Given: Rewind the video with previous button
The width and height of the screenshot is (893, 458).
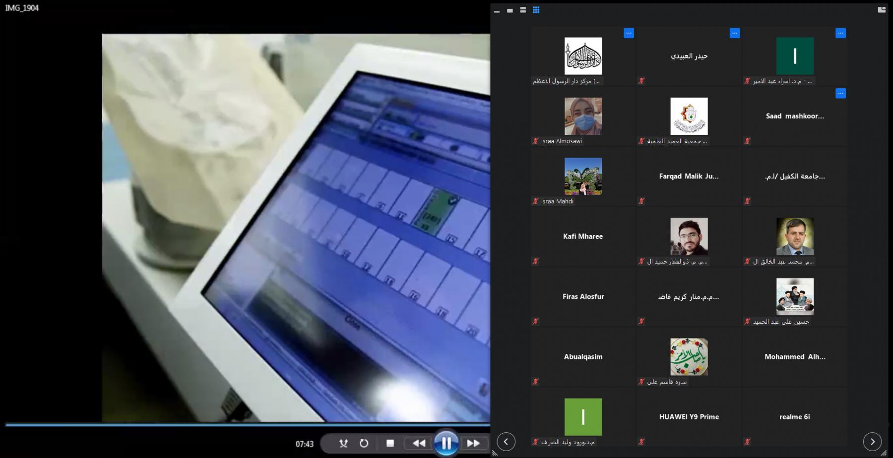Looking at the screenshot, I should click(419, 443).
